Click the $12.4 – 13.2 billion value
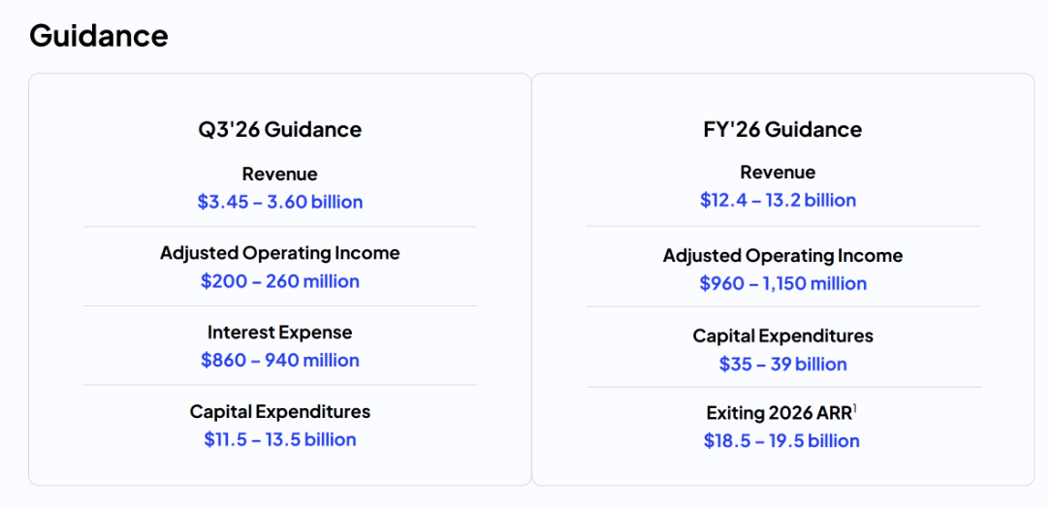The height and width of the screenshot is (510, 1053). click(778, 201)
